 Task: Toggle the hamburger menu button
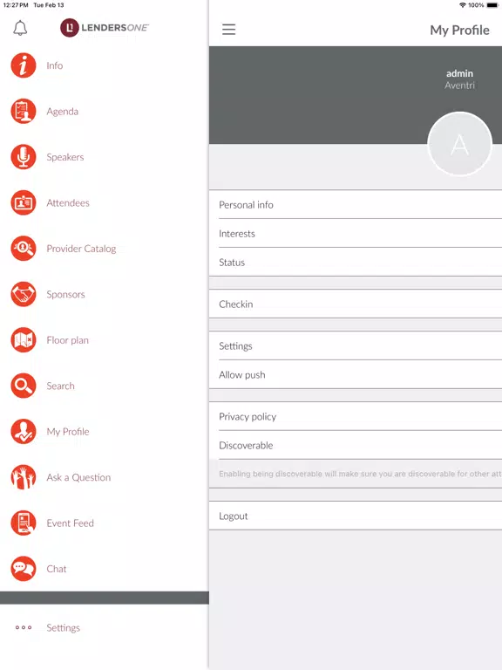click(229, 29)
